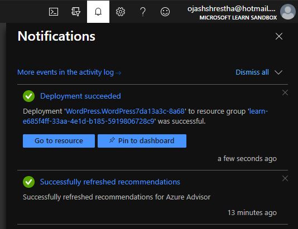Click the ojashshrestha@hotmail account name
The height and width of the screenshot is (229, 298).
coord(231,9)
